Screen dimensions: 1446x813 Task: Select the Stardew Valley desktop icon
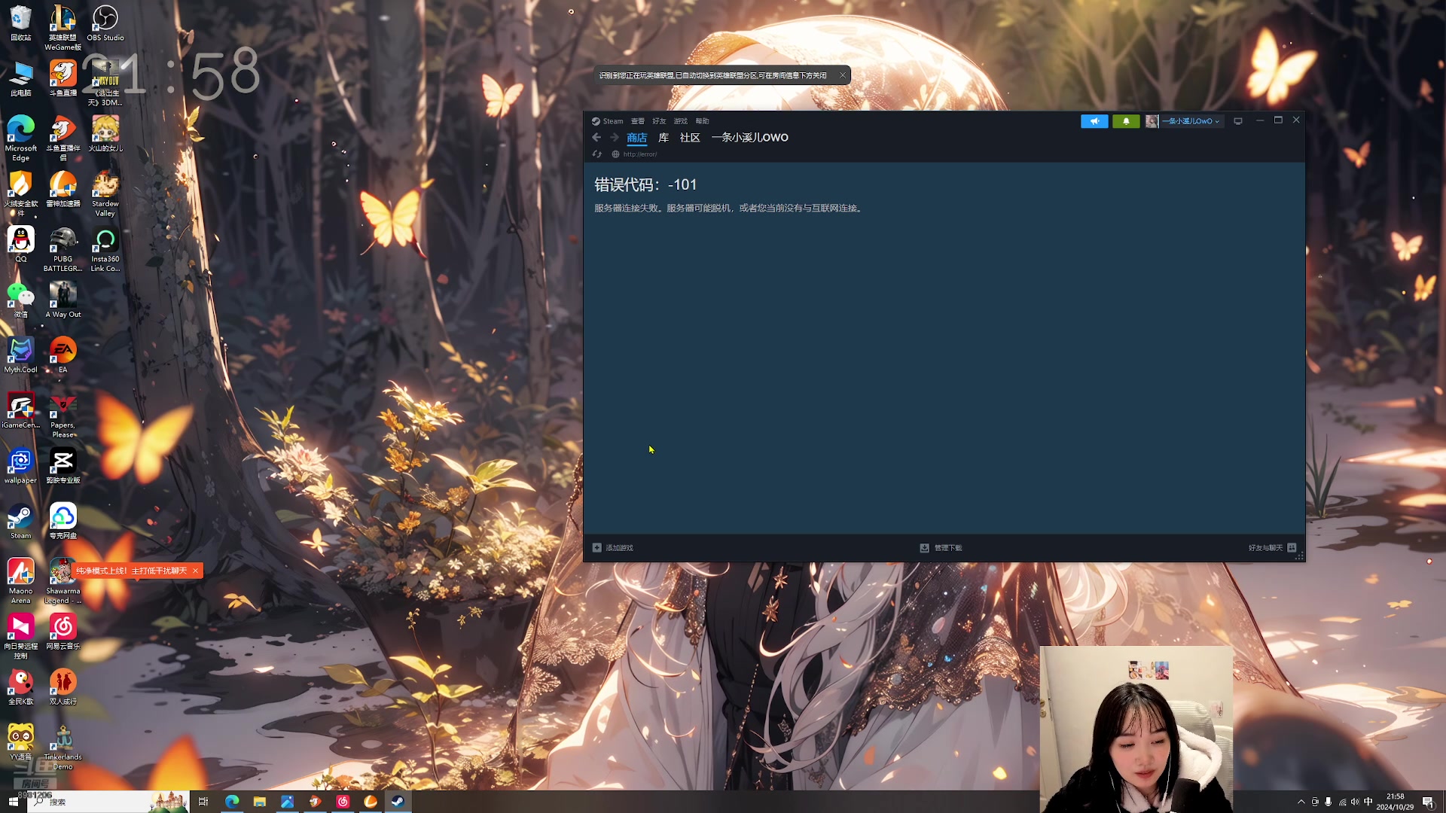(105, 193)
